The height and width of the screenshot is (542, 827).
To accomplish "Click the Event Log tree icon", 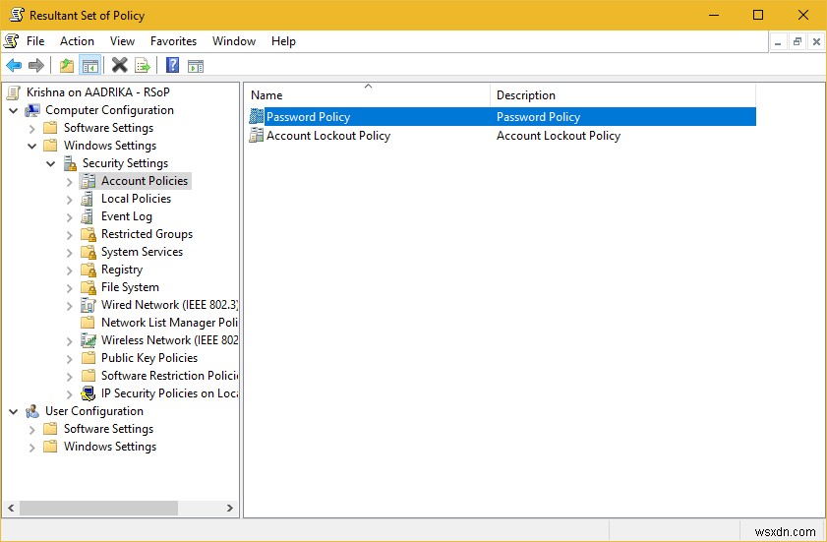I will click(x=88, y=216).
